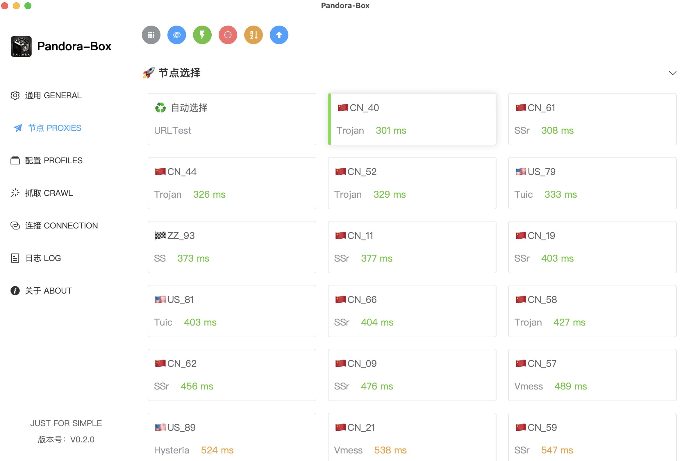Choose the CN_44 Trojan node
Image resolution: width=689 pixels, height=461 pixels.
(232, 183)
